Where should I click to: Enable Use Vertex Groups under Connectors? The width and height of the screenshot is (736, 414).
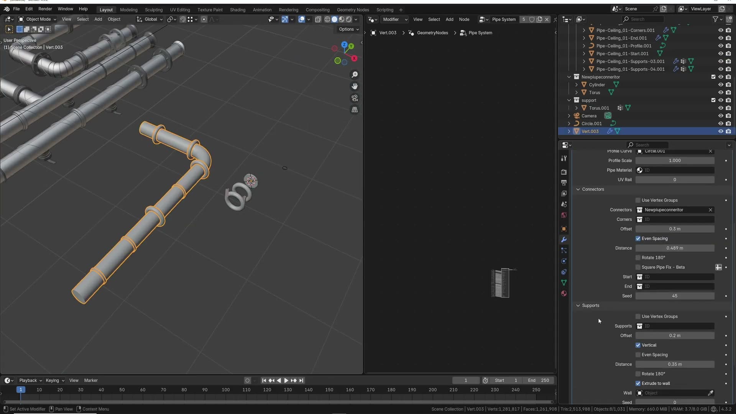(x=638, y=200)
